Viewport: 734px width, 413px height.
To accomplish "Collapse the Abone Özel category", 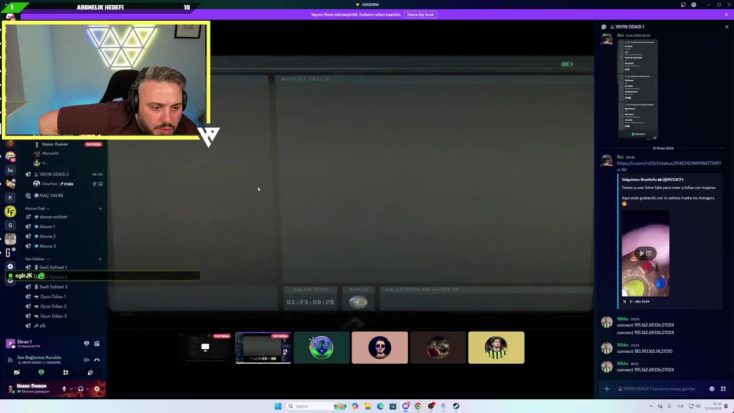I will click(37, 208).
